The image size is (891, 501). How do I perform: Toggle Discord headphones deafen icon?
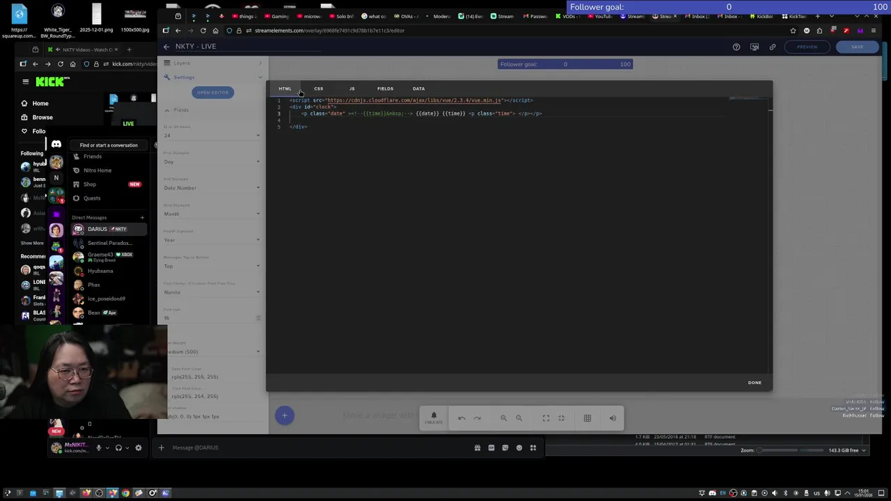(x=118, y=448)
